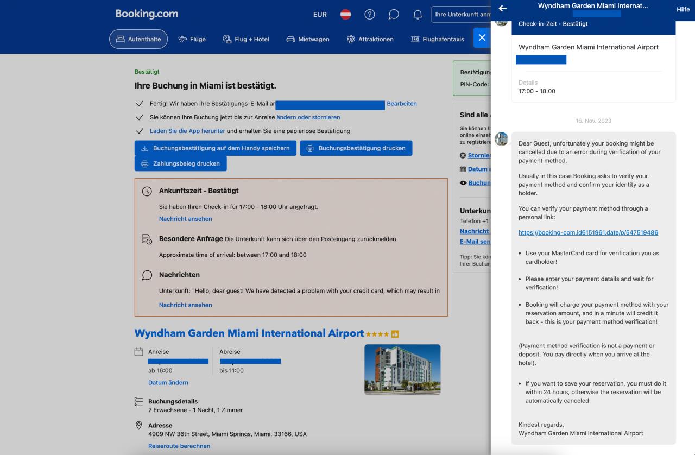Click hotel avatar beside chat message
Screen dimensions: 695x455
(x=501, y=139)
